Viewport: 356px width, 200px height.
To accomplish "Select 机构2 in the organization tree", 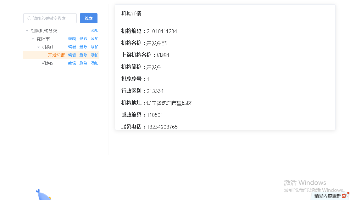I will [x=47, y=63].
